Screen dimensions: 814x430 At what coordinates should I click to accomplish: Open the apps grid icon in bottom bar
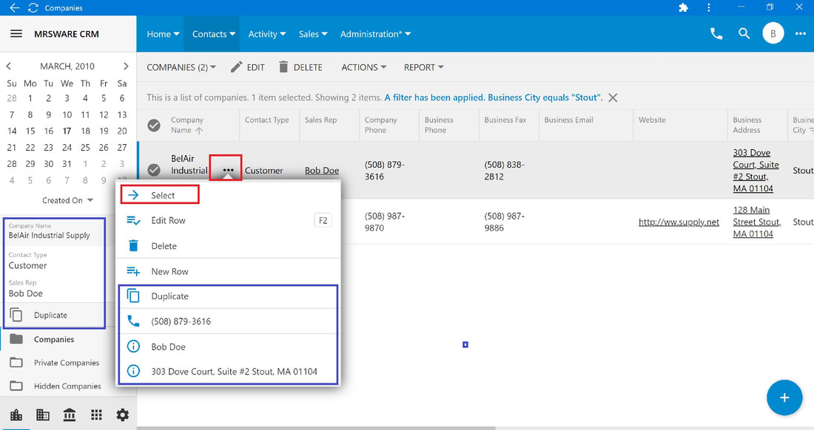tap(96, 414)
